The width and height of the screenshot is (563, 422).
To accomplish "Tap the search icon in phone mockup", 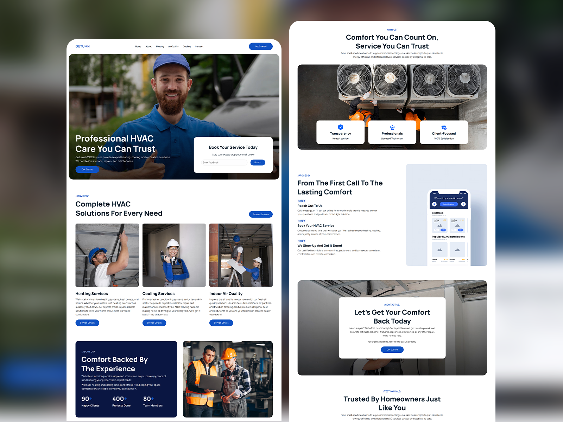I will [x=463, y=204].
